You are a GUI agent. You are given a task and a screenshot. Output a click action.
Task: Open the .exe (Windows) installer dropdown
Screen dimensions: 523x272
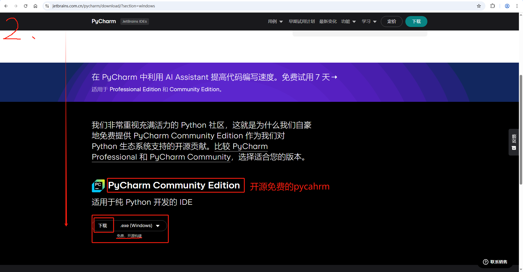140,226
